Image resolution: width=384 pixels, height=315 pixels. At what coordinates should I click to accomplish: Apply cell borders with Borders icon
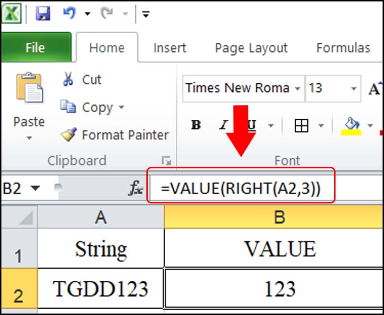(x=301, y=126)
